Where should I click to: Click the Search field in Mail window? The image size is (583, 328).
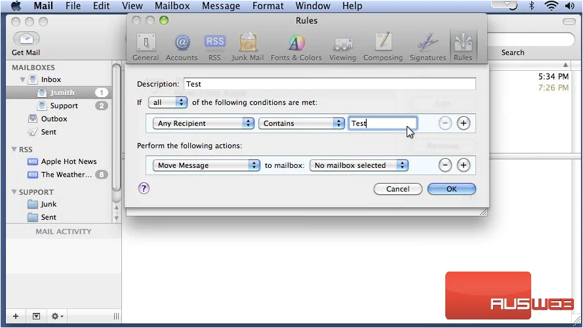pyautogui.click(x=532, y=39)
